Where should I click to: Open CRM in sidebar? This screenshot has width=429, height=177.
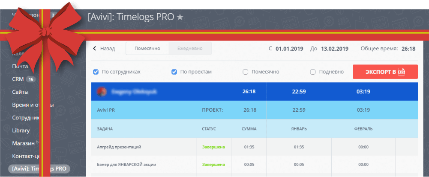point(18,79)
